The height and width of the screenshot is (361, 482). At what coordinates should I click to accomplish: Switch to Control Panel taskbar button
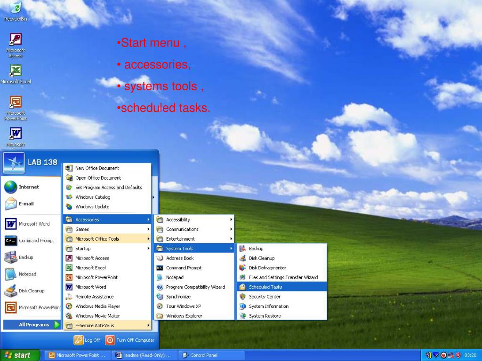coord(211,355)
